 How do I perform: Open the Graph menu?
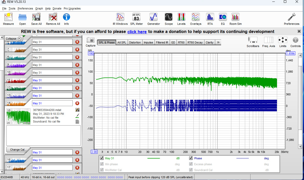[39, 8]
